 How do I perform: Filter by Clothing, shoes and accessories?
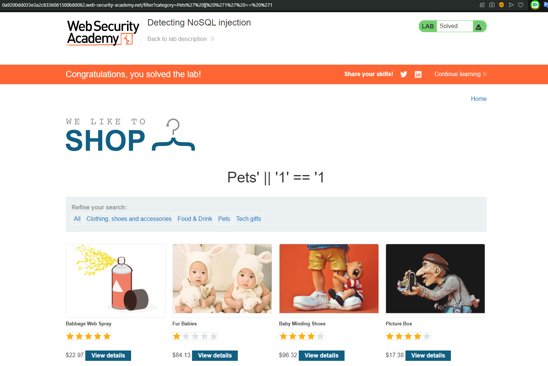[129, 219]
